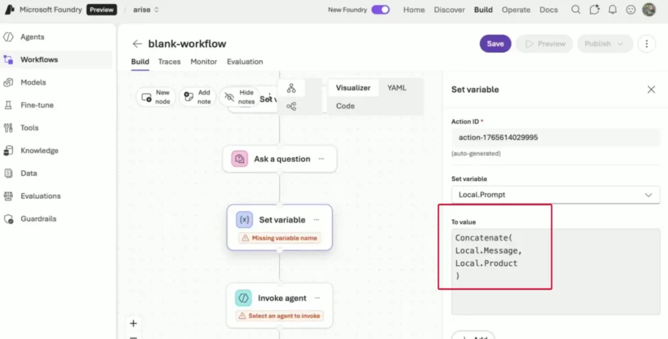The width and height of the screenshot is (668, 339).
Task: Open Guardrails in the sidebar
Action: [39, 219]
